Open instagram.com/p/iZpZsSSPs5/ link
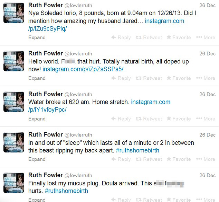Image resolution: width=219 pixels, height=202 pixels. (x=83, y=69)
